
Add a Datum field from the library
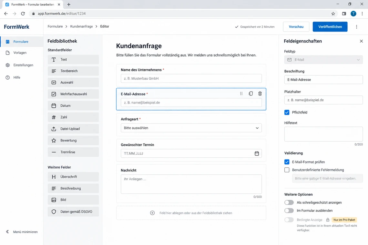[x=73, y=106]
